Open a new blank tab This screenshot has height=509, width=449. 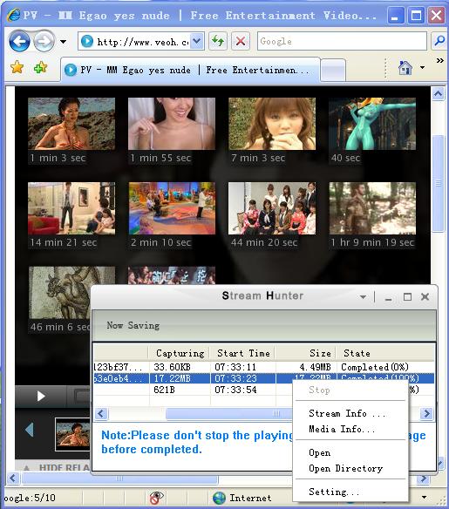tap(333, 70)
